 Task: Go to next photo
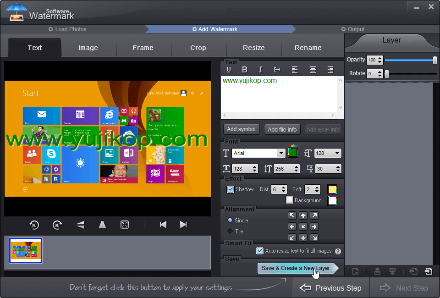coord(183,225)
